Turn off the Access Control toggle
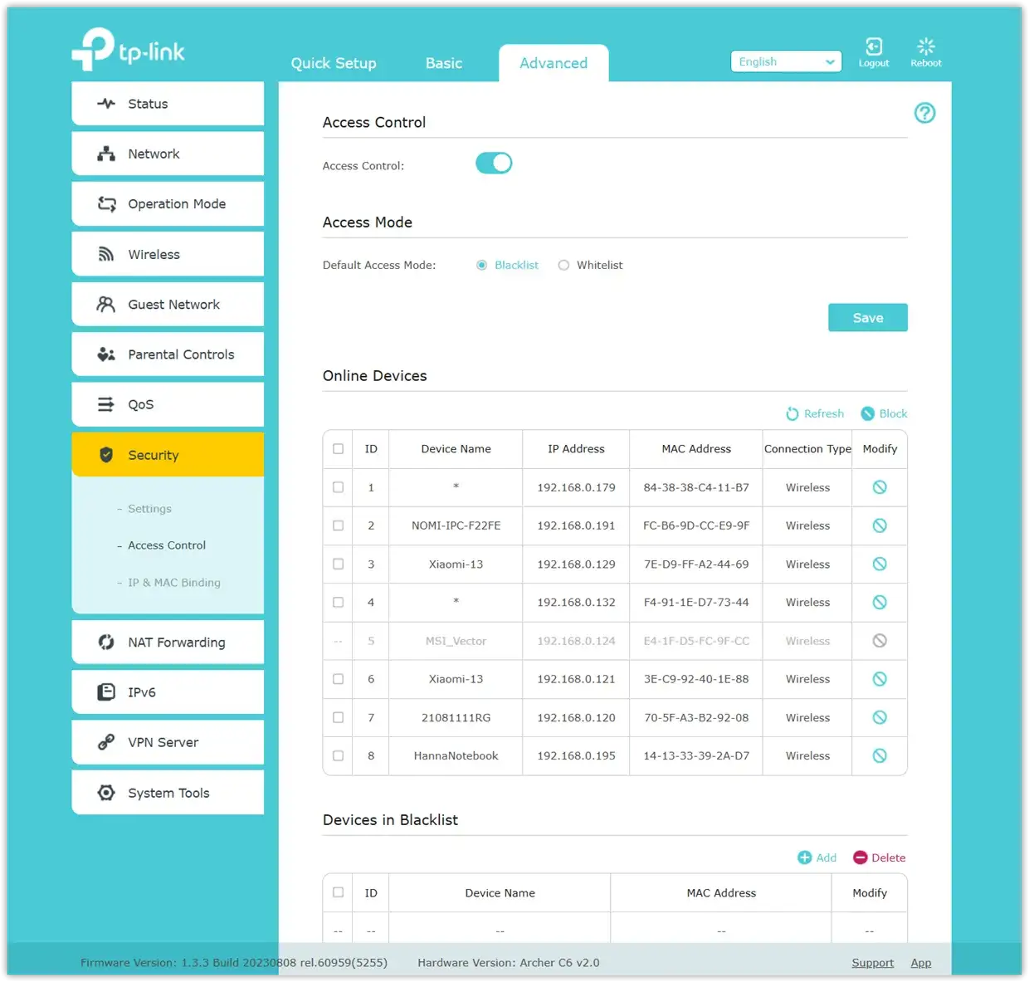This screenshot has height=982, width=1029. 494,164
